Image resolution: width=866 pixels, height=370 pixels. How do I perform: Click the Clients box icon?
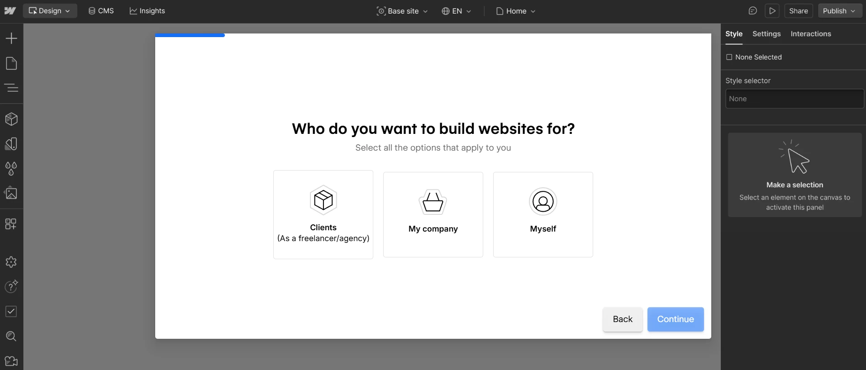[324, 200]
